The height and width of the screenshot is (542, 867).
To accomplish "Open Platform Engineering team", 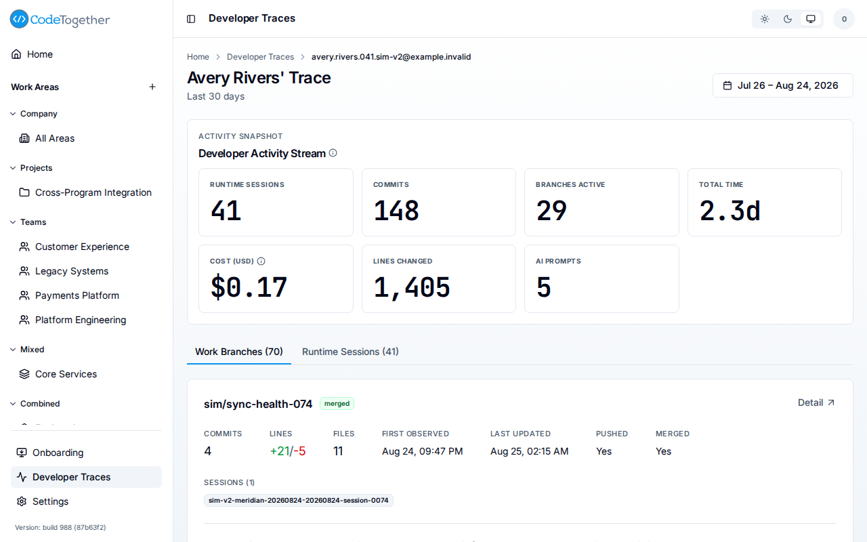I will point(86,320).
